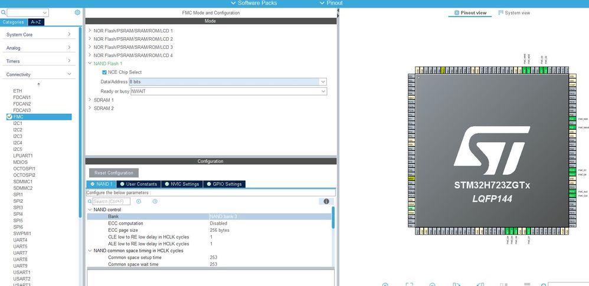Viewport: 589px width, 286px height.
Task: Click the CLE low to RE low delay row
Action: [x=210, y=237]
